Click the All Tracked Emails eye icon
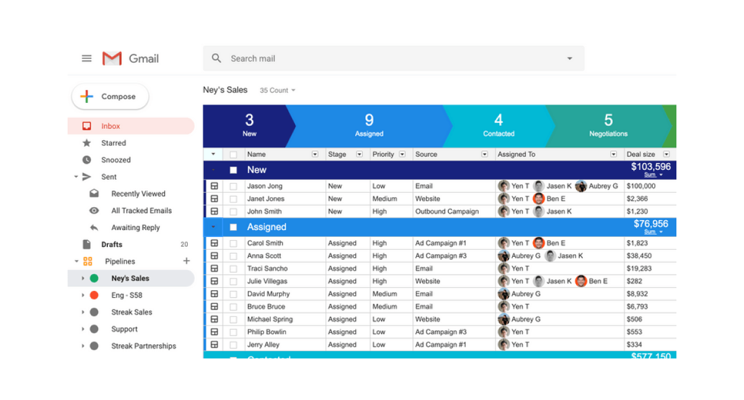The width and height of the screenshot is (744, 400). coord(94,210)
